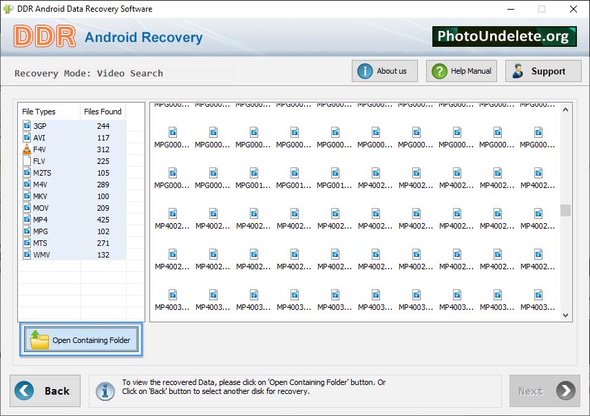The image size is (590, 416).
Task: Select the F4V row label
Action: coord(39,149)
